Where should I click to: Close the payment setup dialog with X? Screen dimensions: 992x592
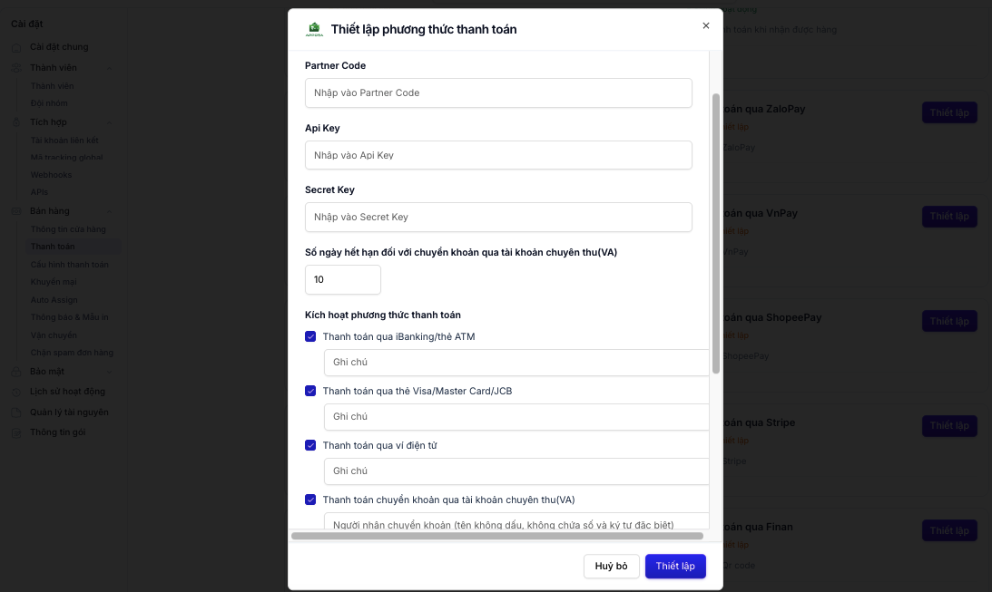[706, 26]
